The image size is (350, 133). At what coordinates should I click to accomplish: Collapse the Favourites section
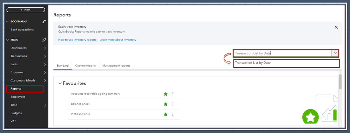pos(60,83)
